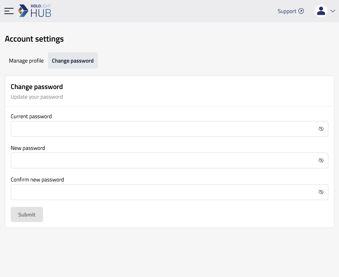The width and height of the screenshot is (339, 277).
Task: Click the 'Update your password' subtitle
Action: (37, 97)
